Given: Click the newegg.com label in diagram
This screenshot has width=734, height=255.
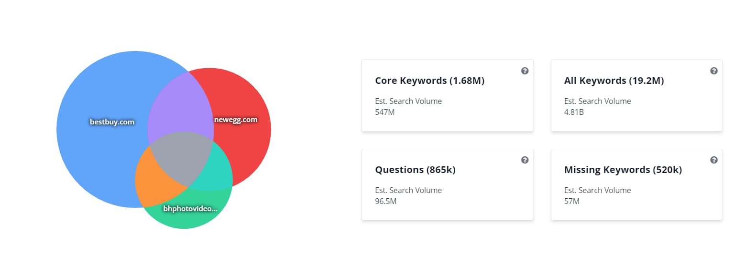Looking at the screenshot, I should (x=236, y=119).
